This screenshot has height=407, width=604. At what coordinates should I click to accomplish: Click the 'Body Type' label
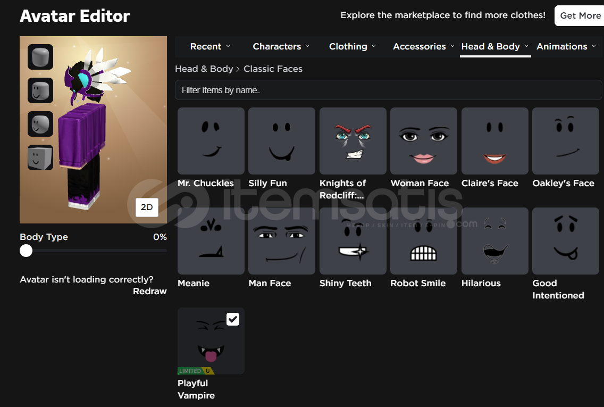point(44,237)
